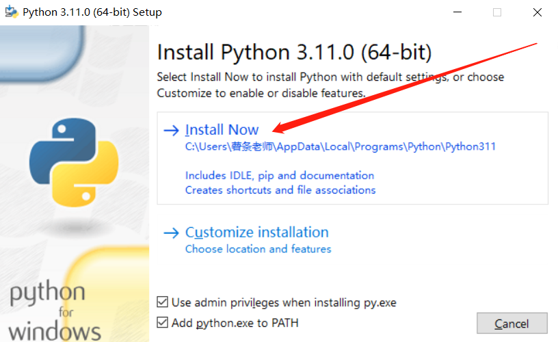
Task: Open the Customize installation option
Action: (x=256, y=233)
